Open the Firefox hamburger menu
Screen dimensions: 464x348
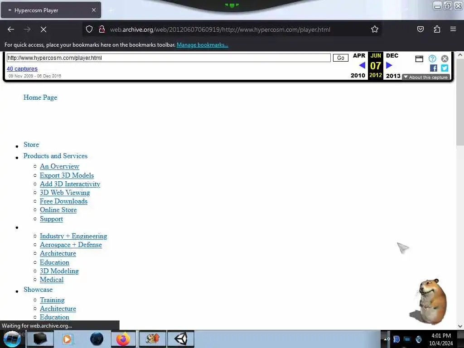pyautogui.click(x=453, y=29)
